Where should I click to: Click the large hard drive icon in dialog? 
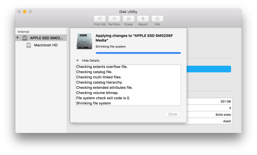coord(84,42)
